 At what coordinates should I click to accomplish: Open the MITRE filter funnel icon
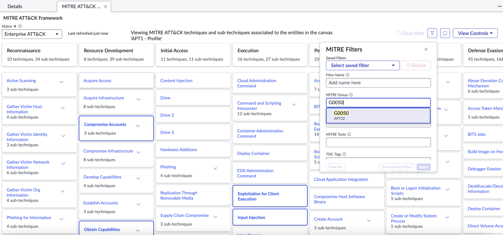(432, 33)
